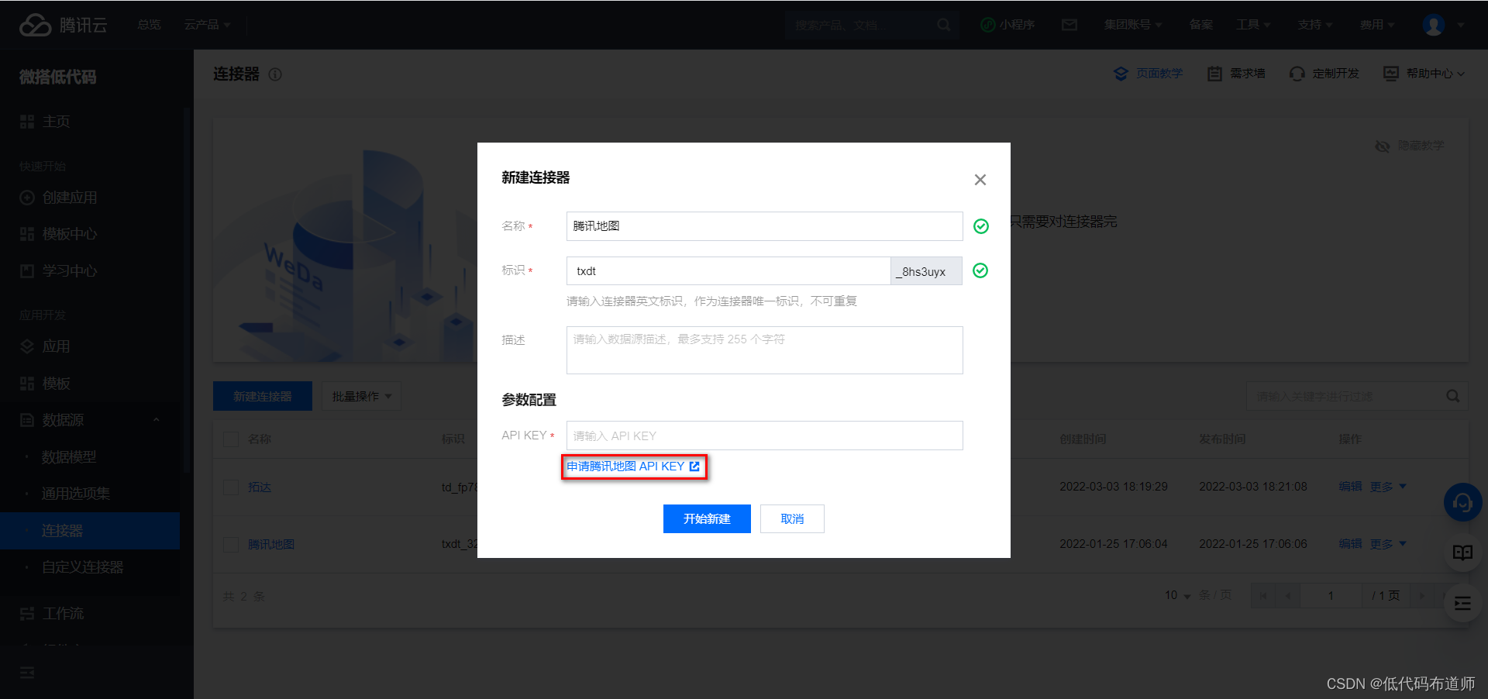Viewport: 1488px width, 699px height.
Task: Click the 开始新建 button
Action: tap(707, 519)
